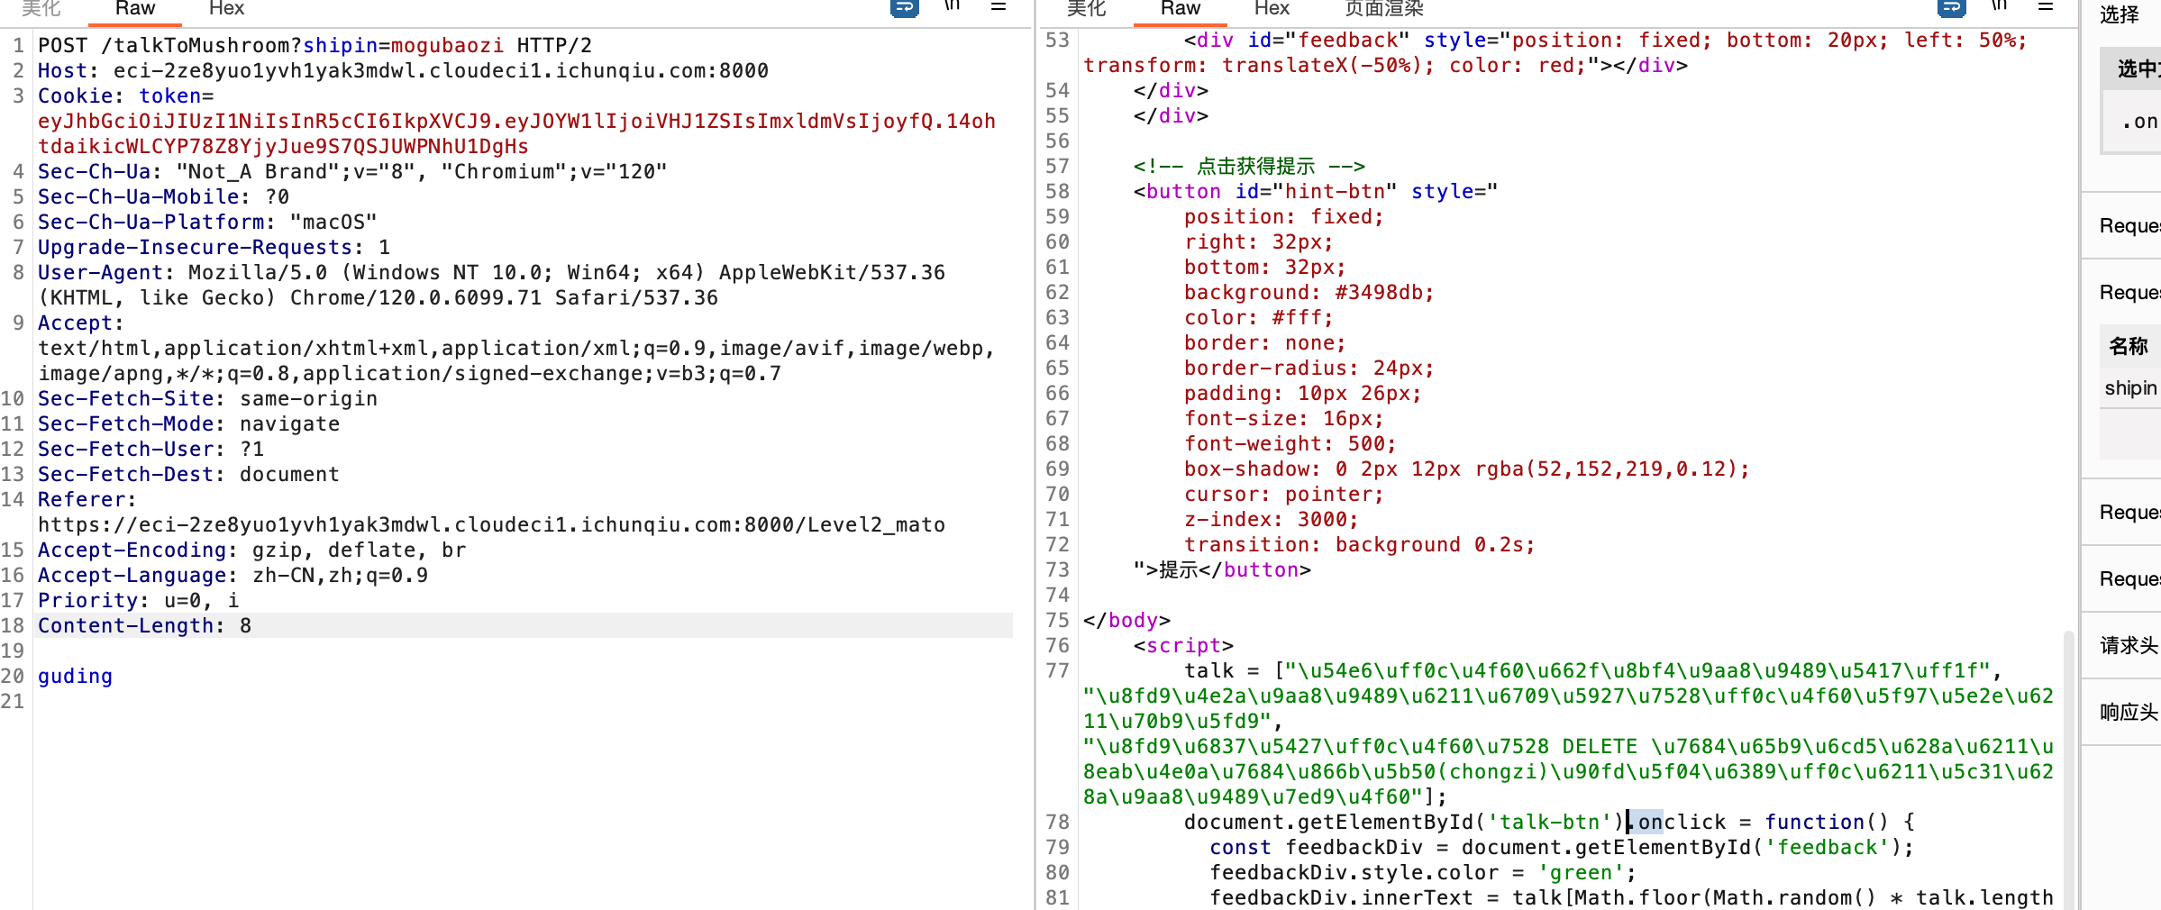Expand the 请求头 section in Inspector
The image size is (2161, 910).
click(2129, 645)
